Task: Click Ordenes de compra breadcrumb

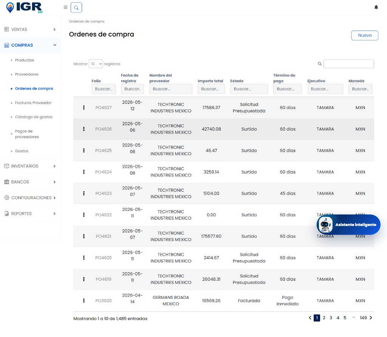Action: pyautogui.click(x=87, y=21)
